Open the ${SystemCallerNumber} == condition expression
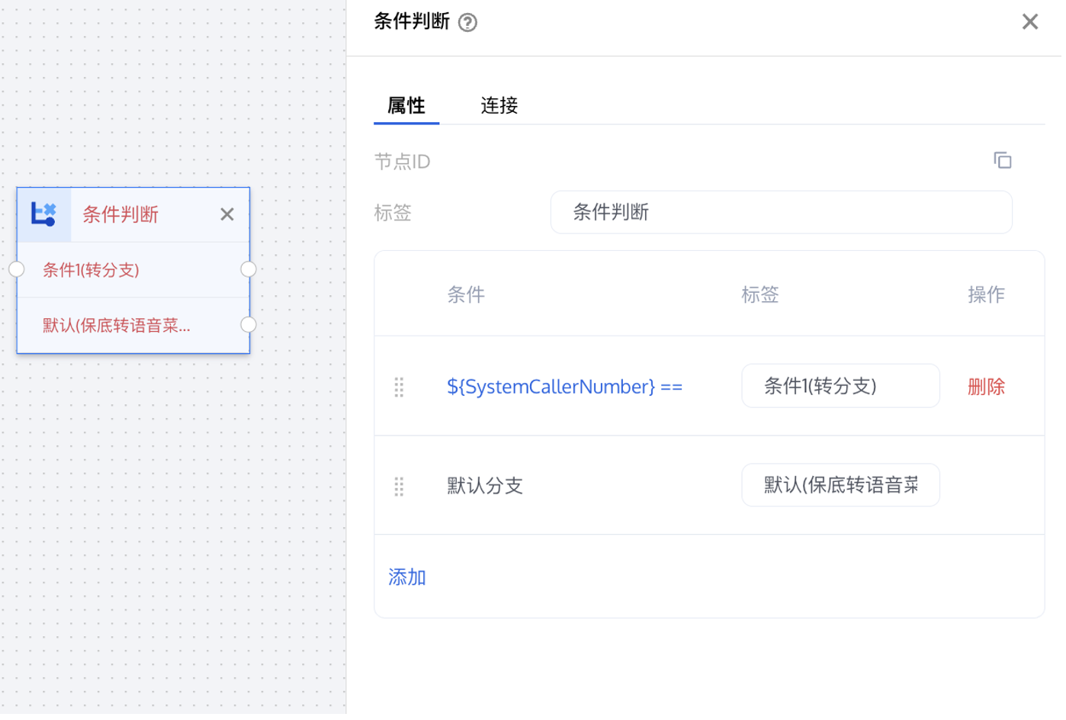The image size is (1066, 720). pyautogui.click(x=564, y=387)
